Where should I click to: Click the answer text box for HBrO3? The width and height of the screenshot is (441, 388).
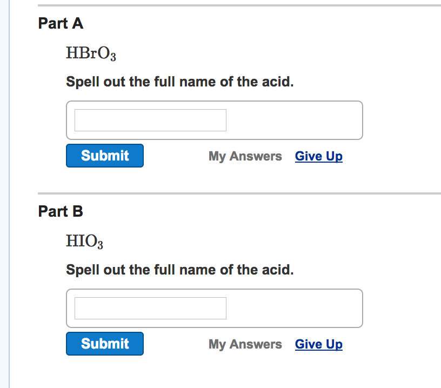150,120
